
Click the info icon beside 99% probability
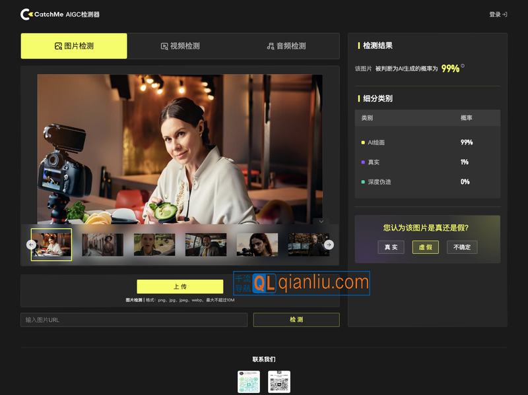click(463, 66)
